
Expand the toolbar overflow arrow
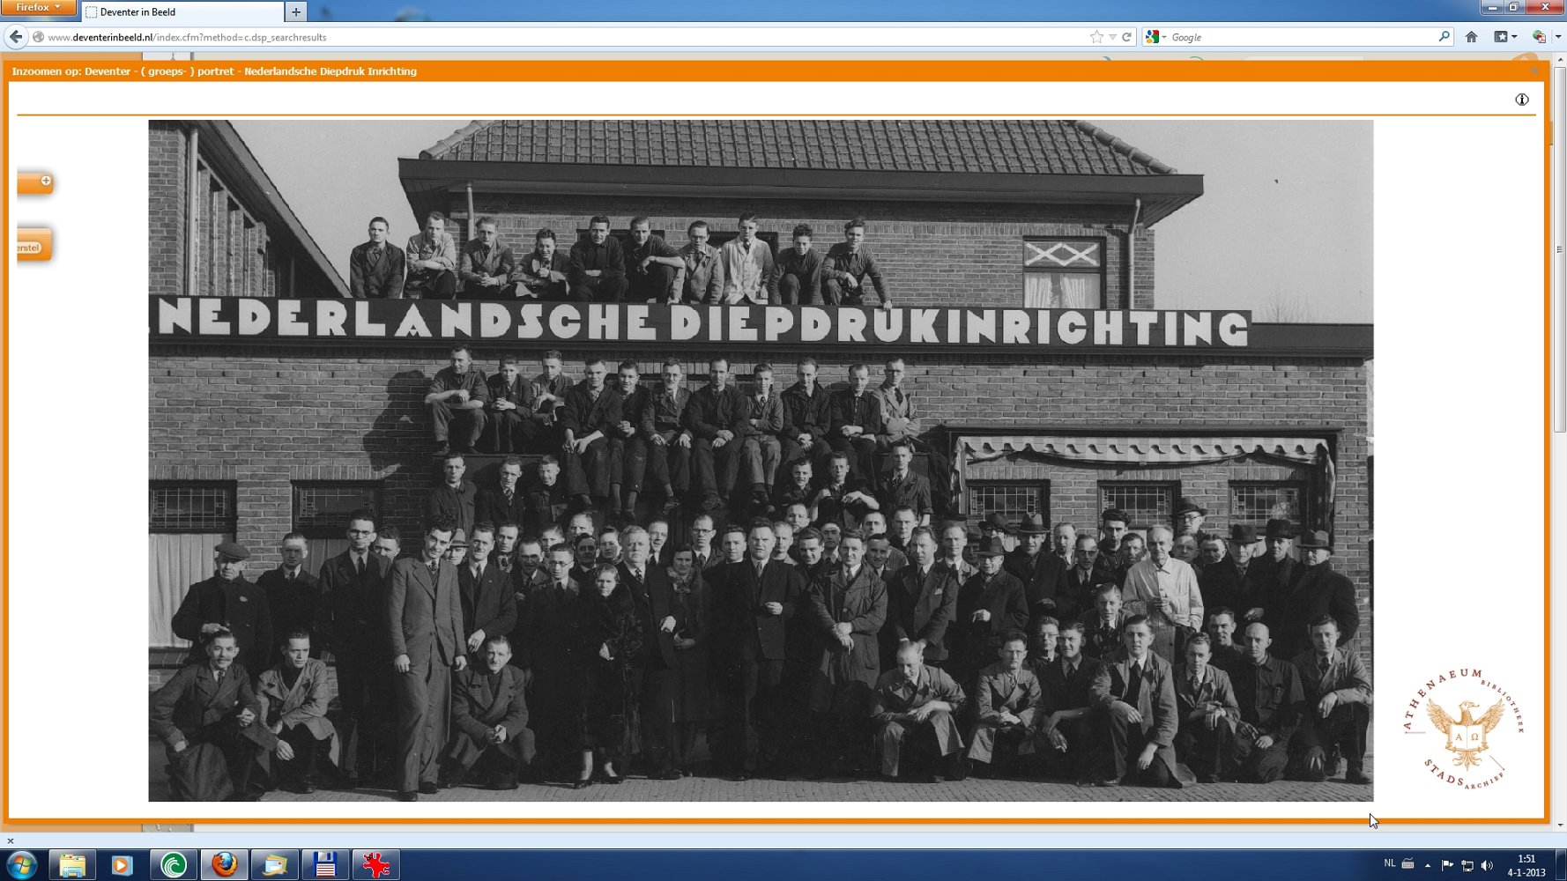point(1557,37)
